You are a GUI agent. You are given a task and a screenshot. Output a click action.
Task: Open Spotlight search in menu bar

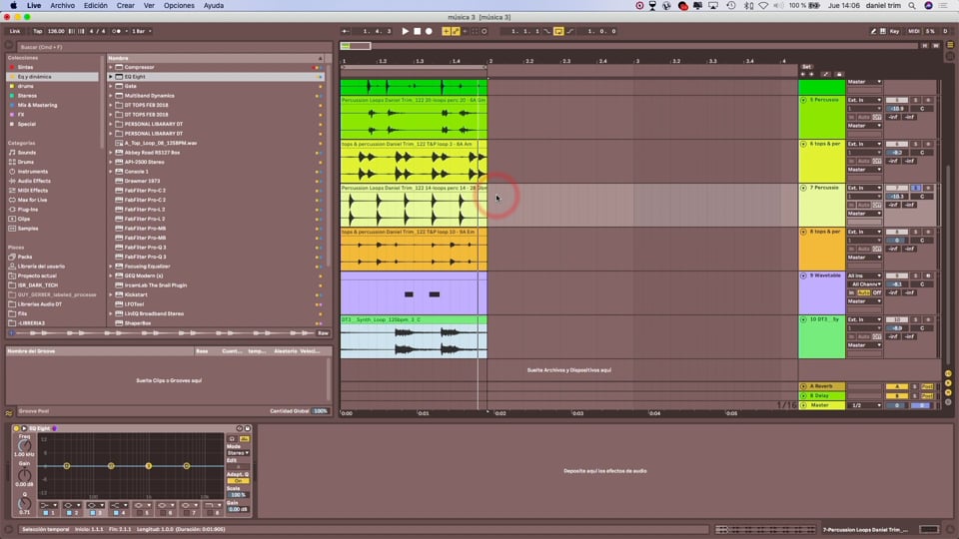click(912, 6)
